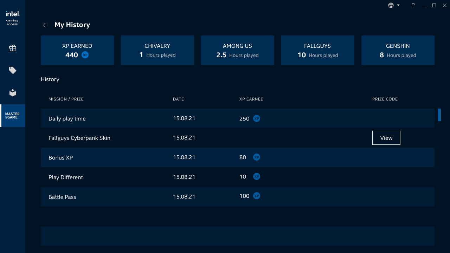Viewport: 450px width, 253px height.
Task: Select the Bonus XP row label
Action: click(61, 157)
